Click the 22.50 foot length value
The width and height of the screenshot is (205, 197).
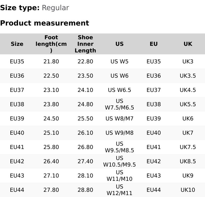click(51, 76)
